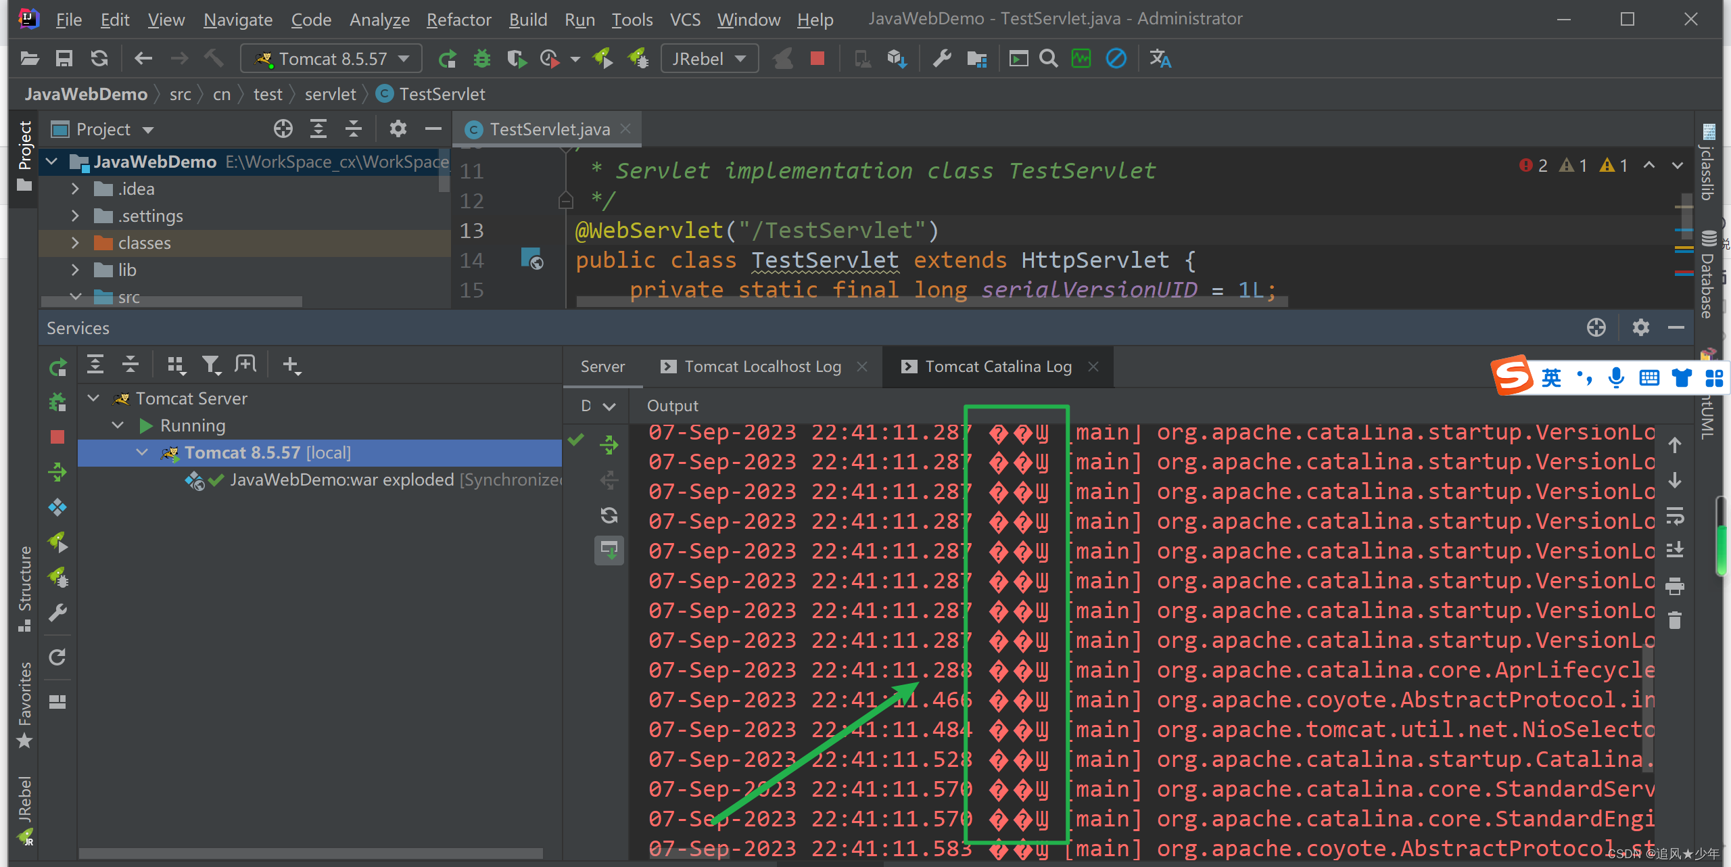Stop the running server with red square
Image resolution: width=1731 pixels, height=867 pixels.
point(817,59)
